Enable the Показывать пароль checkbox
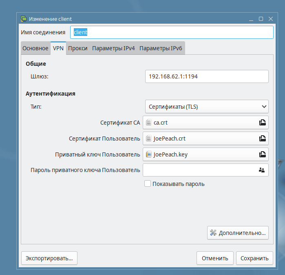 click(148, 183)
